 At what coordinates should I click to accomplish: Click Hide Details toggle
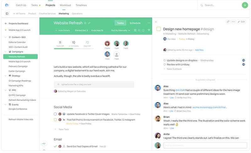[62, 30]
